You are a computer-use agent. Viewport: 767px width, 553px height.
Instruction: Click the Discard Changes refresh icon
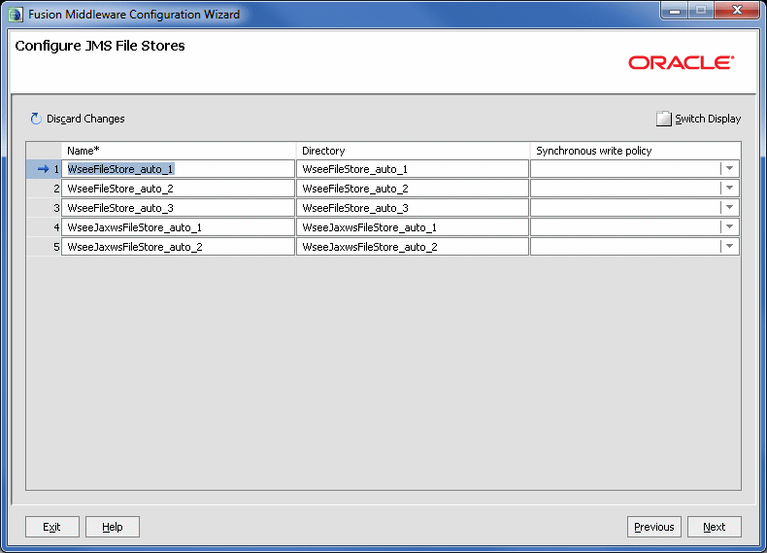tap(36, 119)
